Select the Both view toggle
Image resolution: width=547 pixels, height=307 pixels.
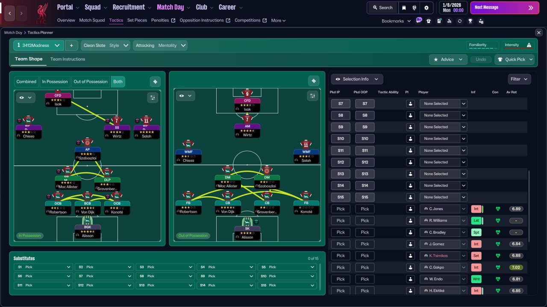(x=118, y=81)
